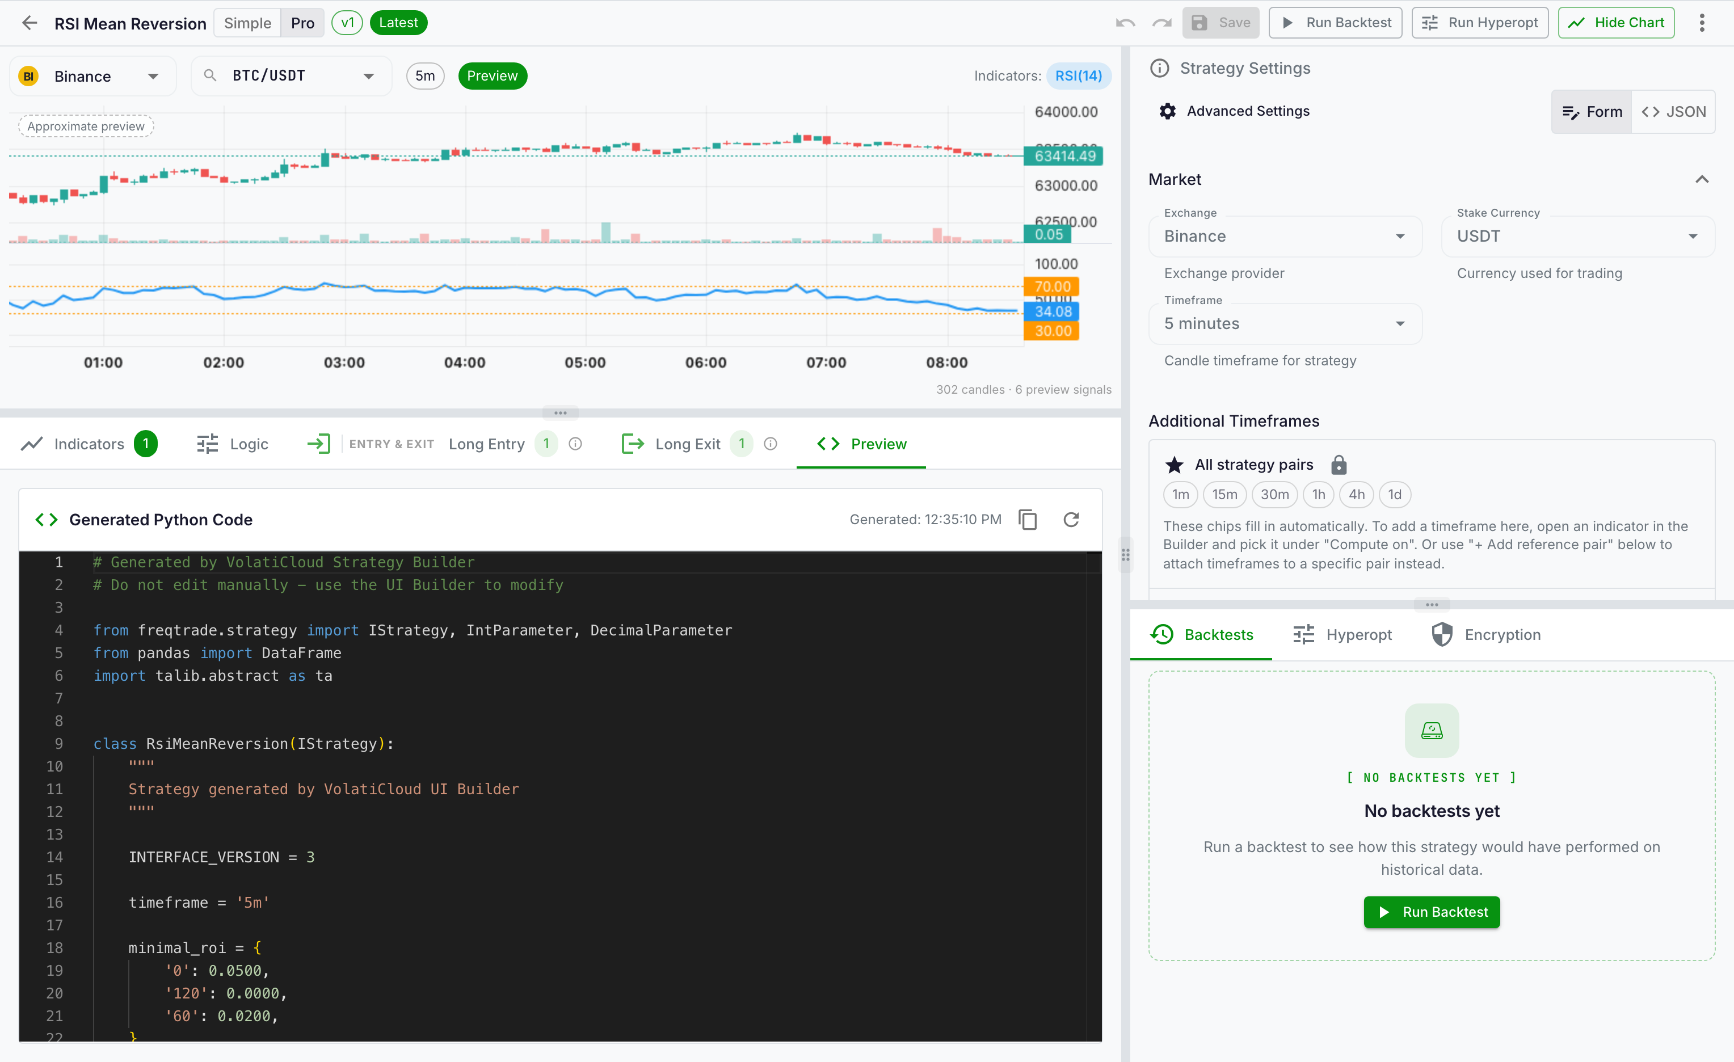Click the Long Exit info icon
Viewport: 1734px width, 1062px height.
[x=771, y=444]
